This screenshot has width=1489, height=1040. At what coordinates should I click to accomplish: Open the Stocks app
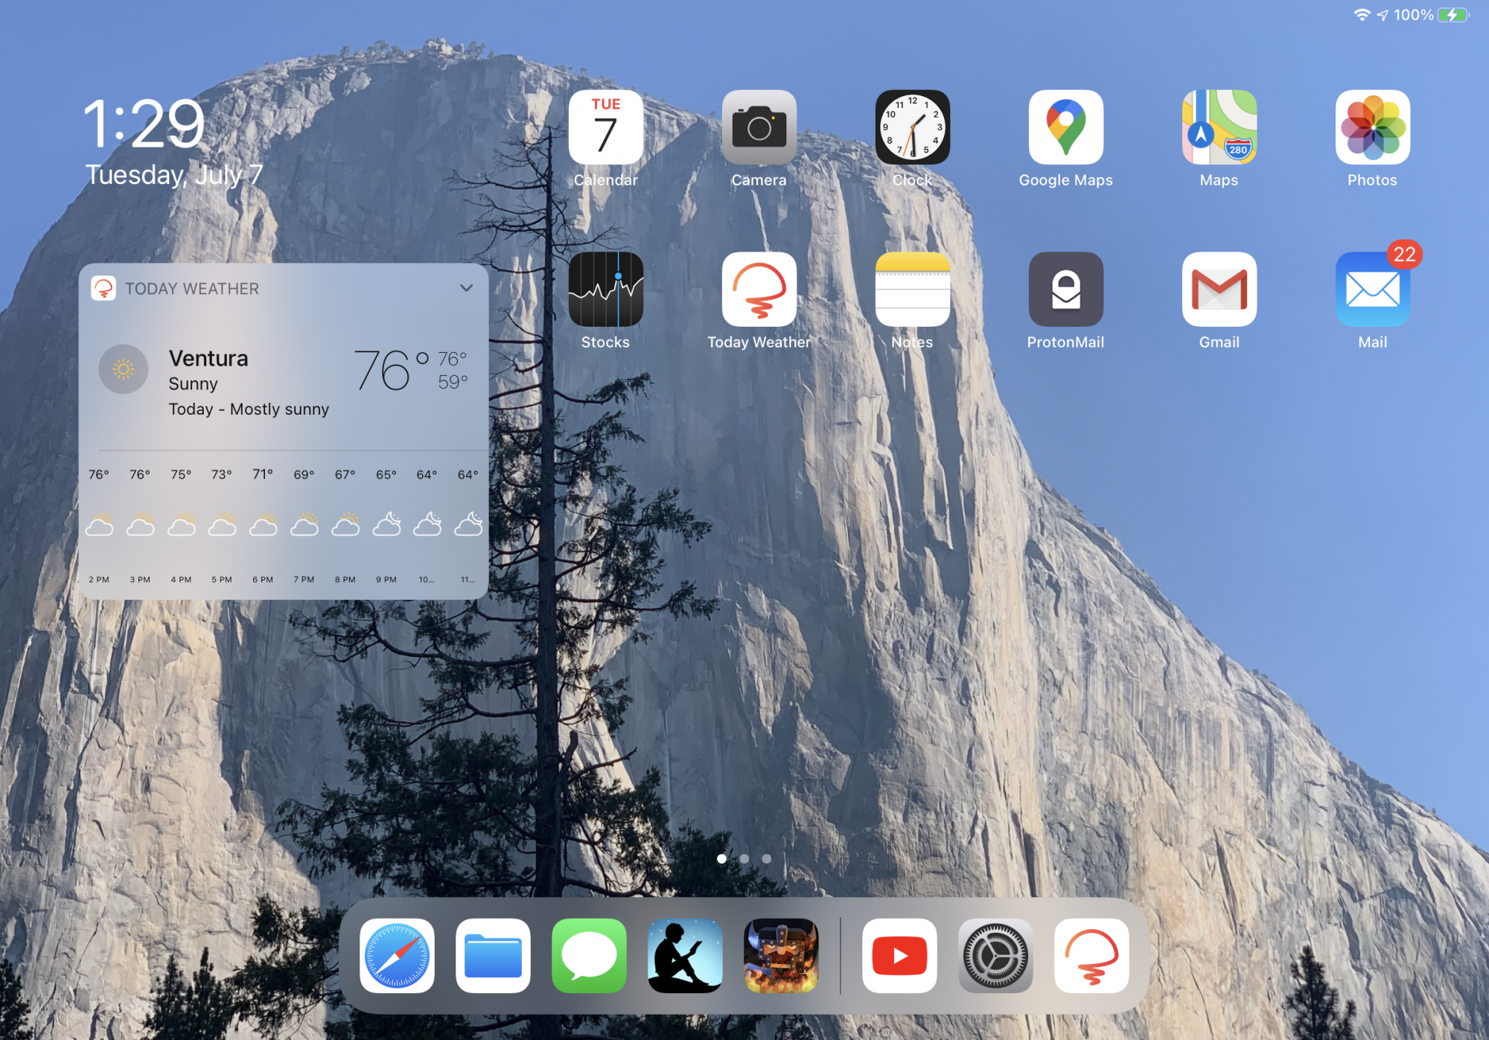[605, 290]
